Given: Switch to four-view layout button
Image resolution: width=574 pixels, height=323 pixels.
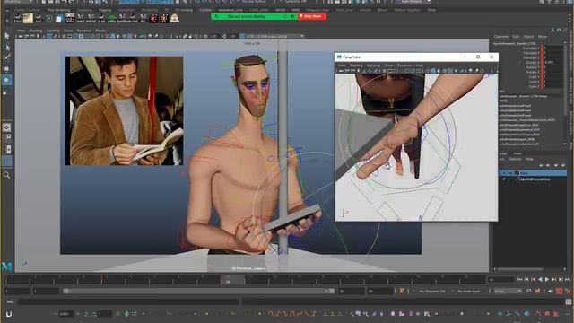Looking at the screenshot, I should [7, 138].
